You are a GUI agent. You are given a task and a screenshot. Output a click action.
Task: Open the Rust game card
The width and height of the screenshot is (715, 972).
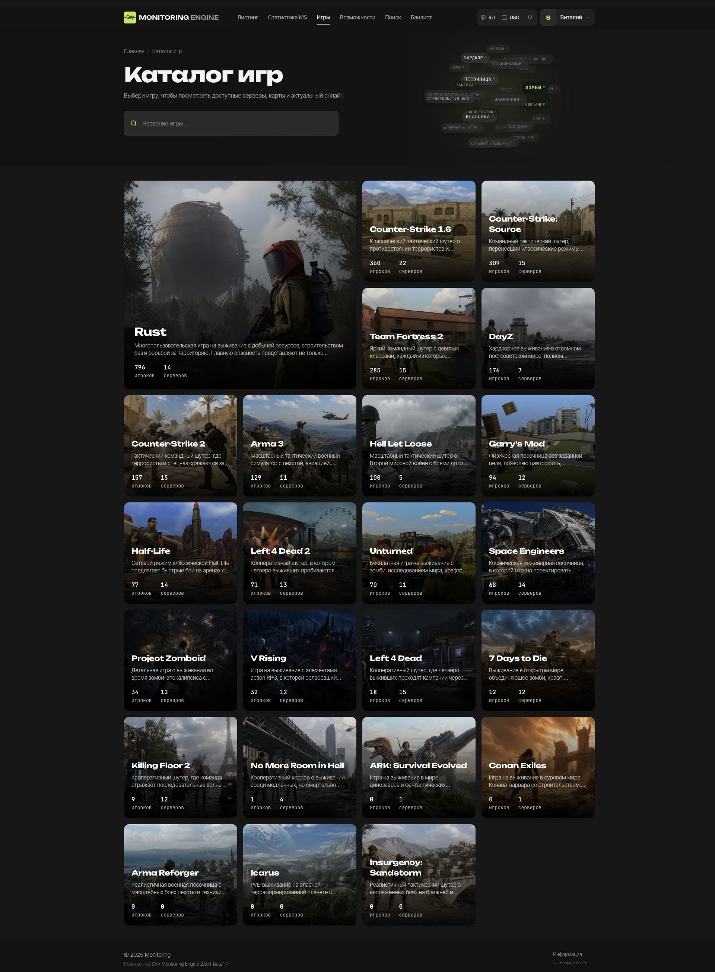click(240, 285)
